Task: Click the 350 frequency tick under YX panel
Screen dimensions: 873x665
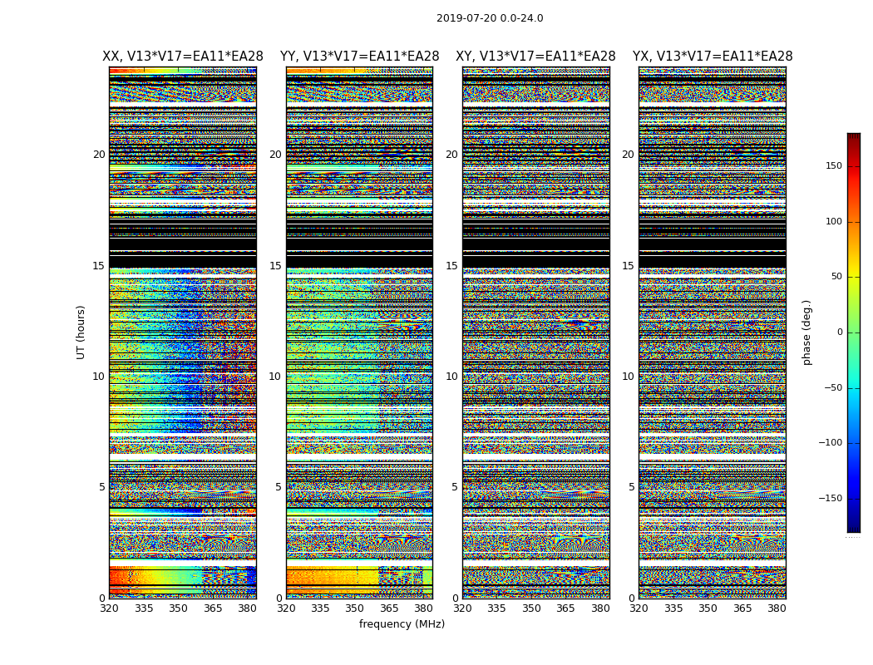Action: click(x=708, y=608)
